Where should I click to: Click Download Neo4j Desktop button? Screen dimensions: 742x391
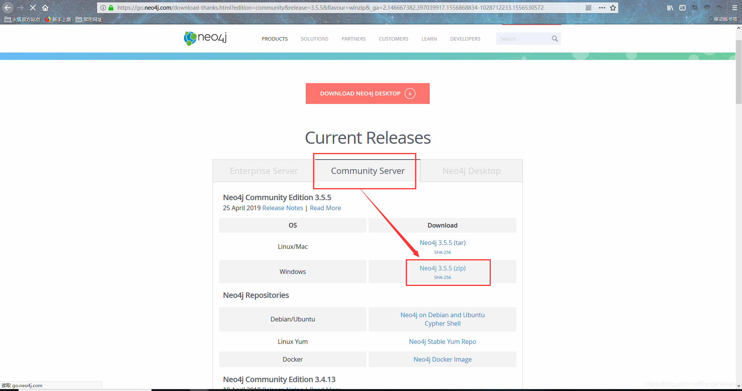[368, 93]
